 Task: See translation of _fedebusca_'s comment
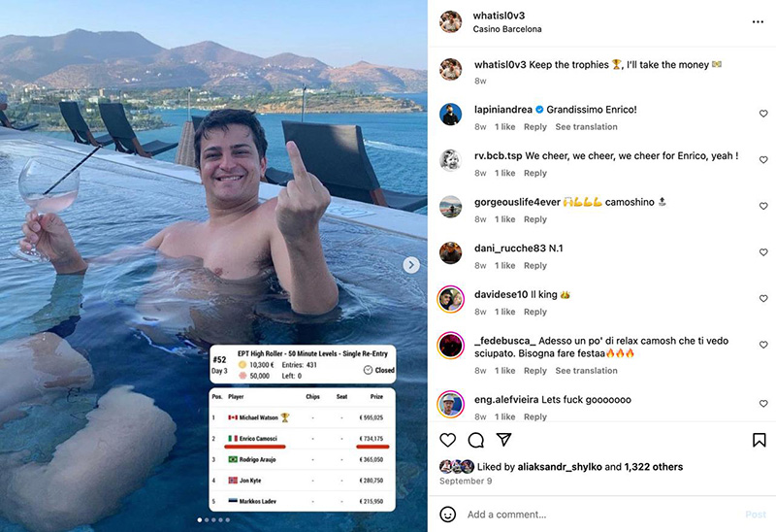[586, 371]
